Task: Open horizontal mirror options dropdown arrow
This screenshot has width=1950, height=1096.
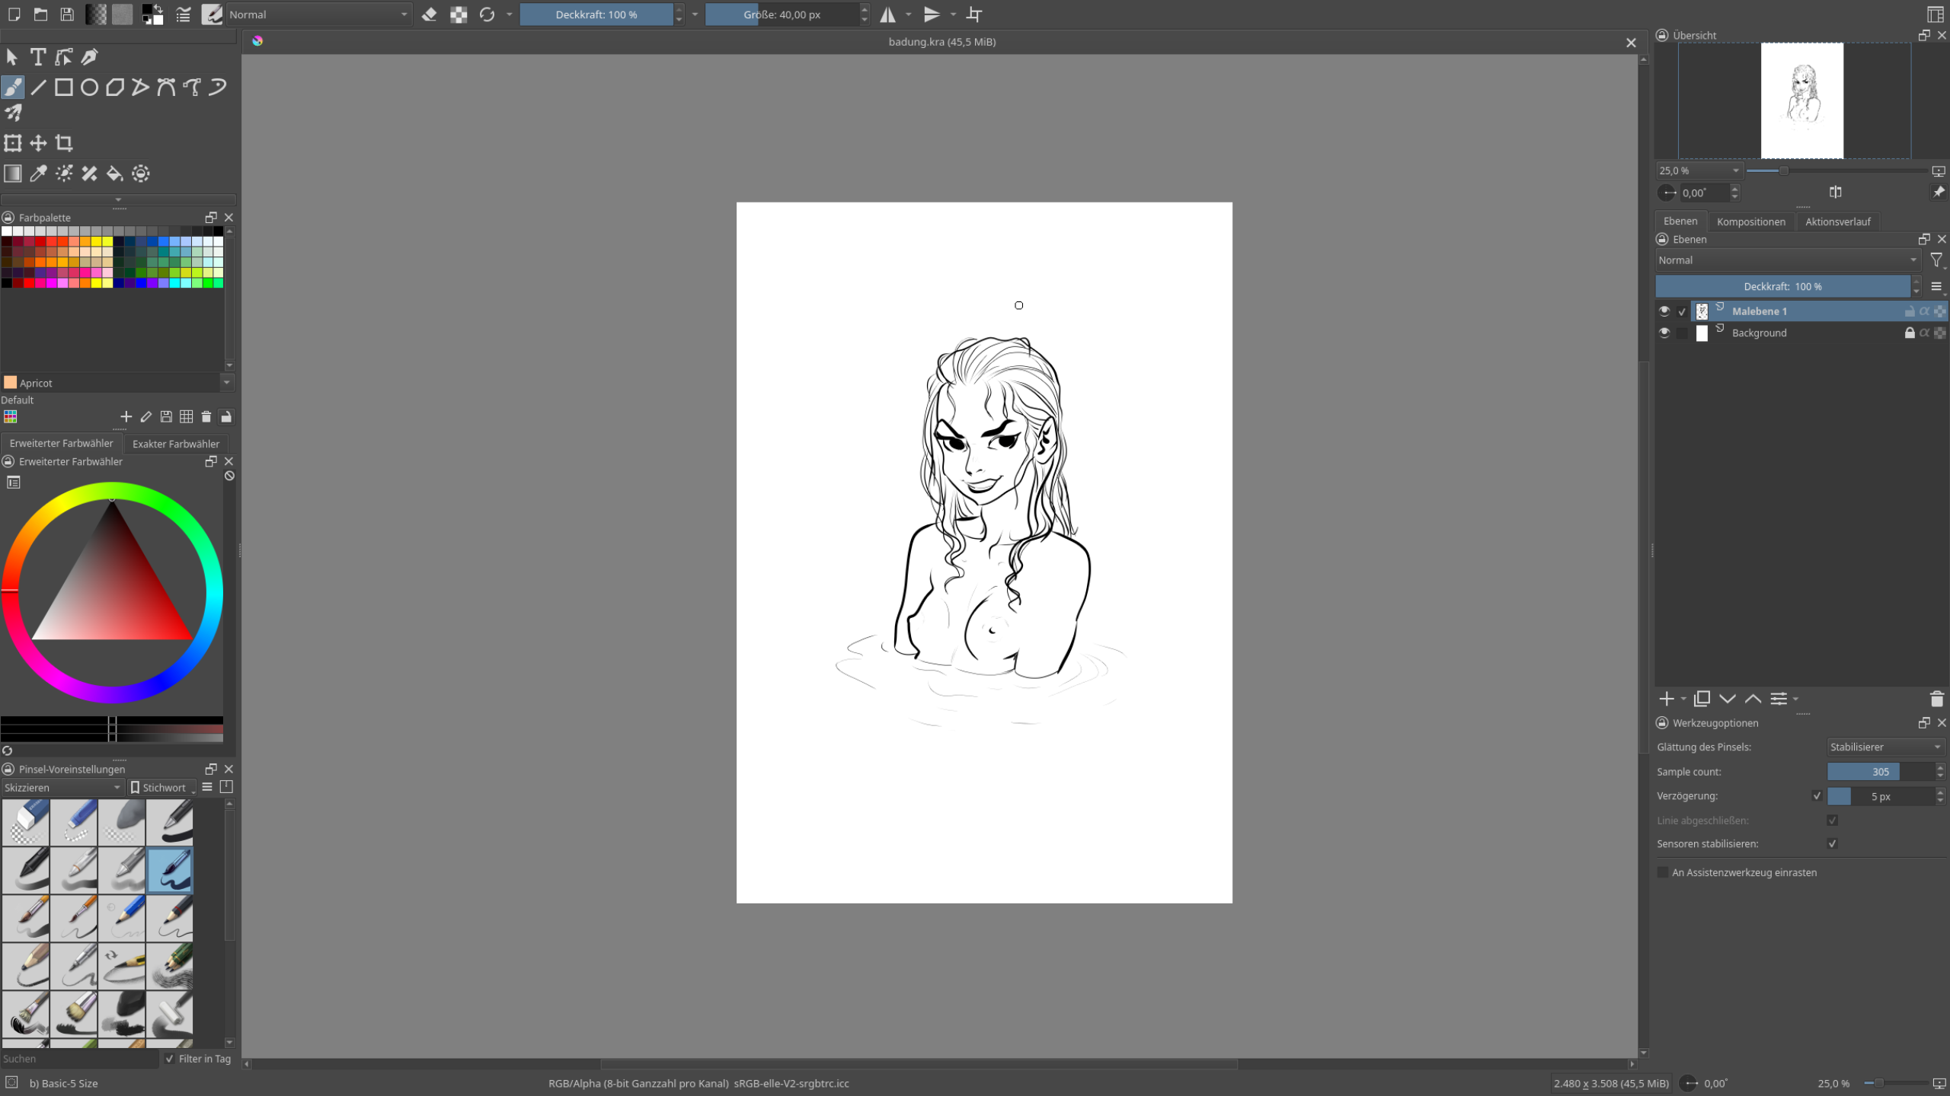Action: tap(909, 14)
